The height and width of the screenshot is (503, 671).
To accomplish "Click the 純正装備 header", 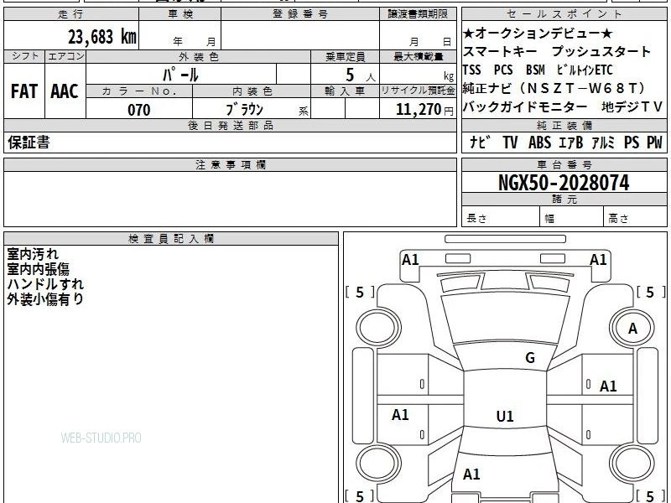I will coord(564,125).
